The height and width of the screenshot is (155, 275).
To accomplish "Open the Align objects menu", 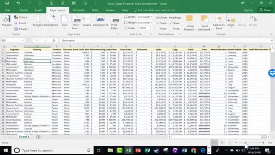I will 231,22.
